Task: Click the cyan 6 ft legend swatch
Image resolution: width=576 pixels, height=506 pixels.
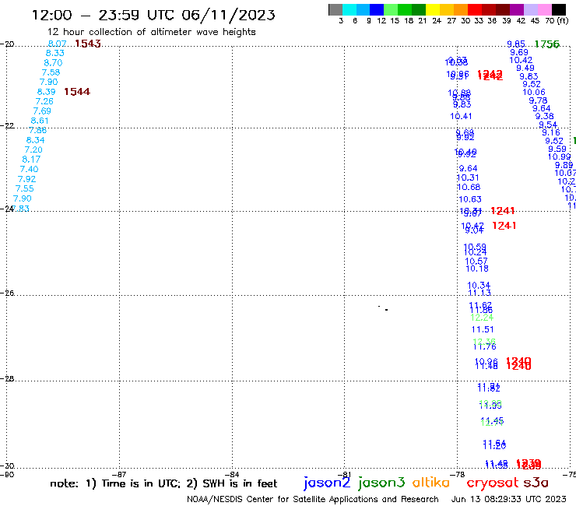Action: (x=349, y=9)
